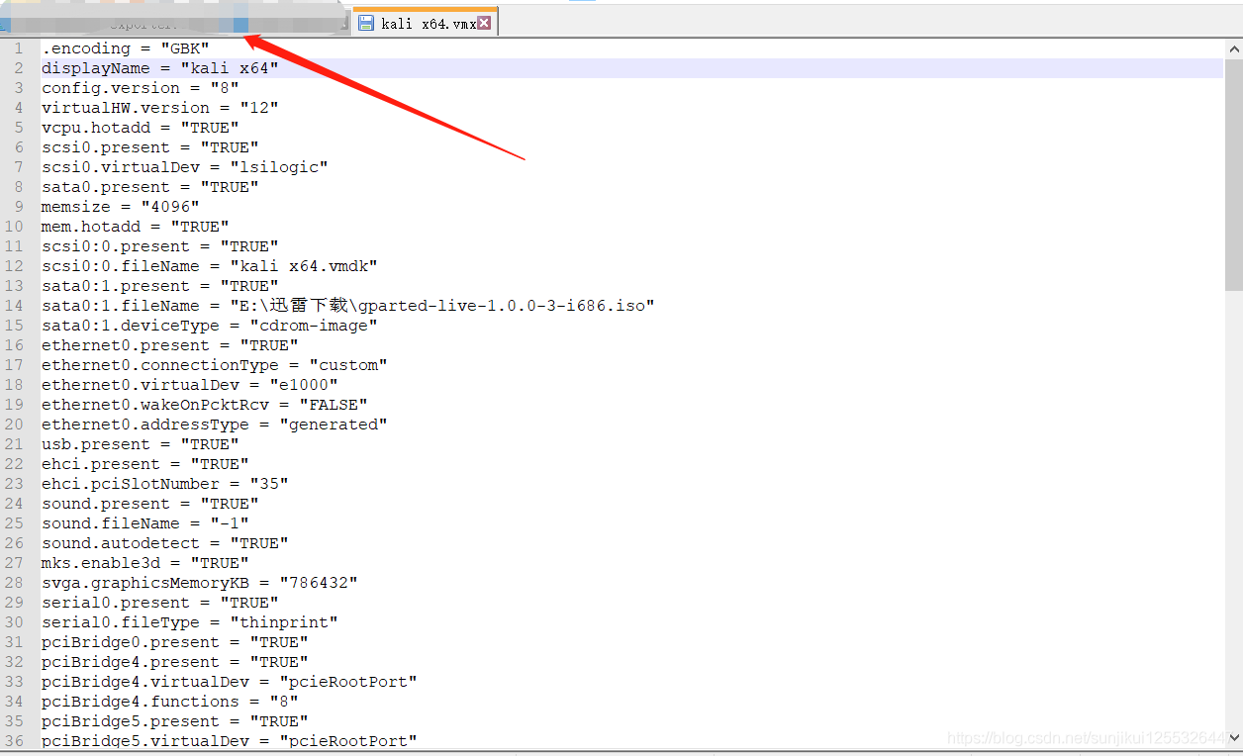Place cursor in the displayName value kali x64
This screenshot has width=1243, height=756.
pyautogui.click(x=230, y=67)
